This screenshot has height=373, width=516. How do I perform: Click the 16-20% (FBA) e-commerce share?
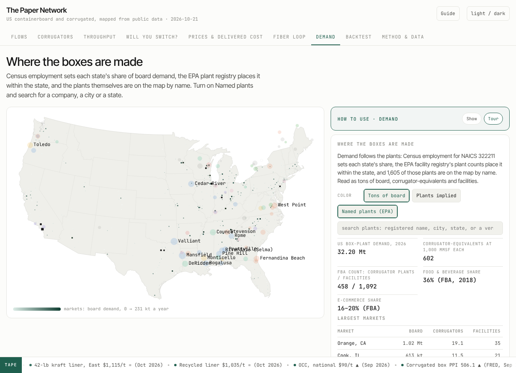(x=359, y=308)
